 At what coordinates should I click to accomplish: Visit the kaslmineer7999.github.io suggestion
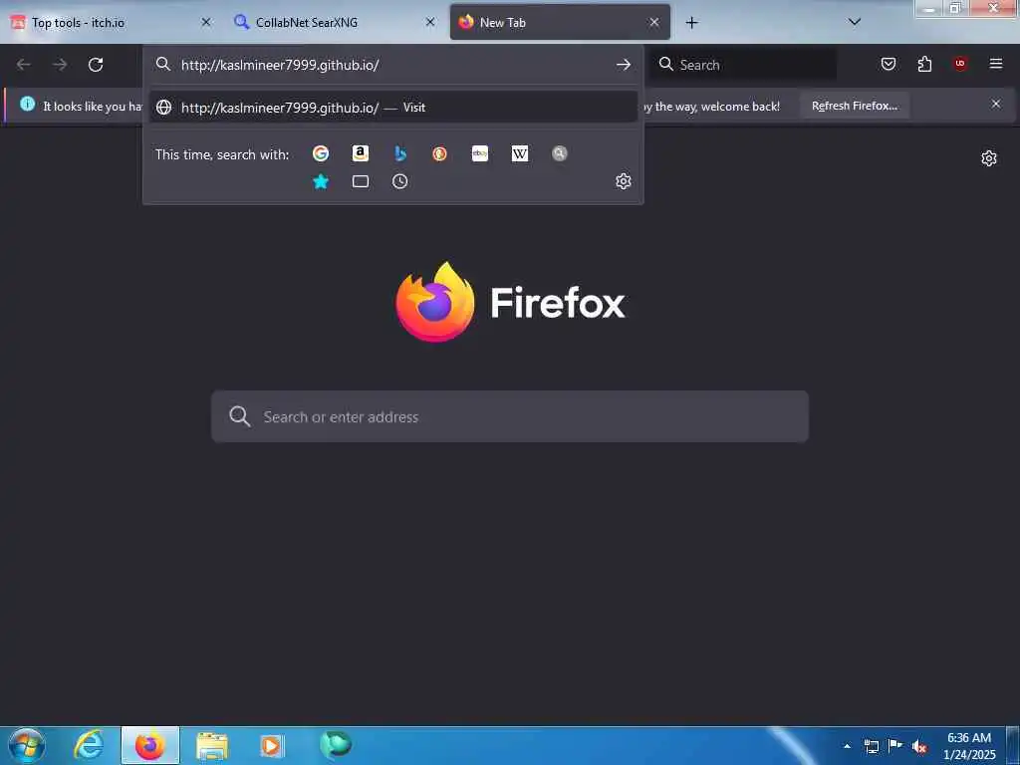[392, 108]
